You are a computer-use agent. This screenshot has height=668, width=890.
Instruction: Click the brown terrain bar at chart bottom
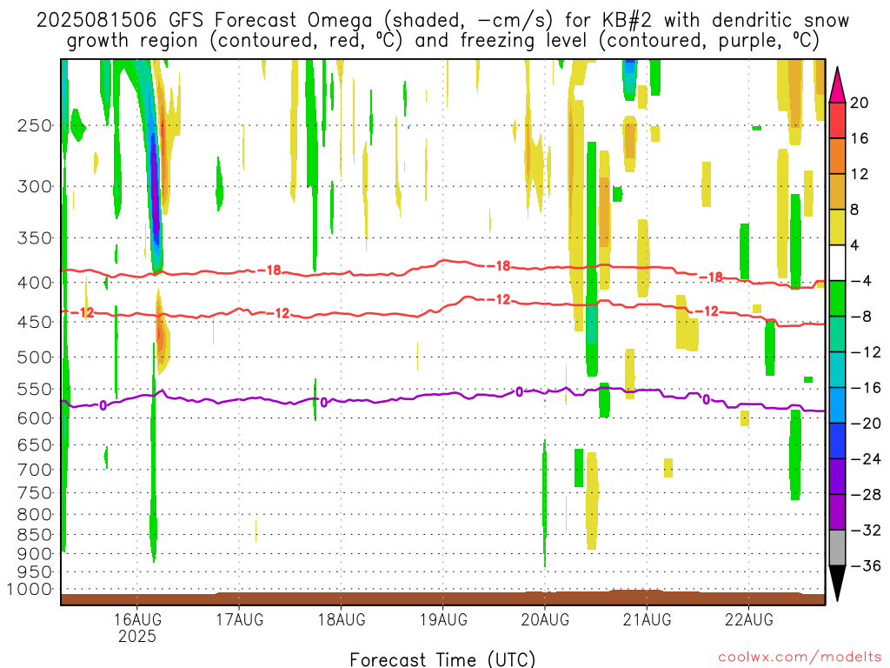[x=442, y=598]
